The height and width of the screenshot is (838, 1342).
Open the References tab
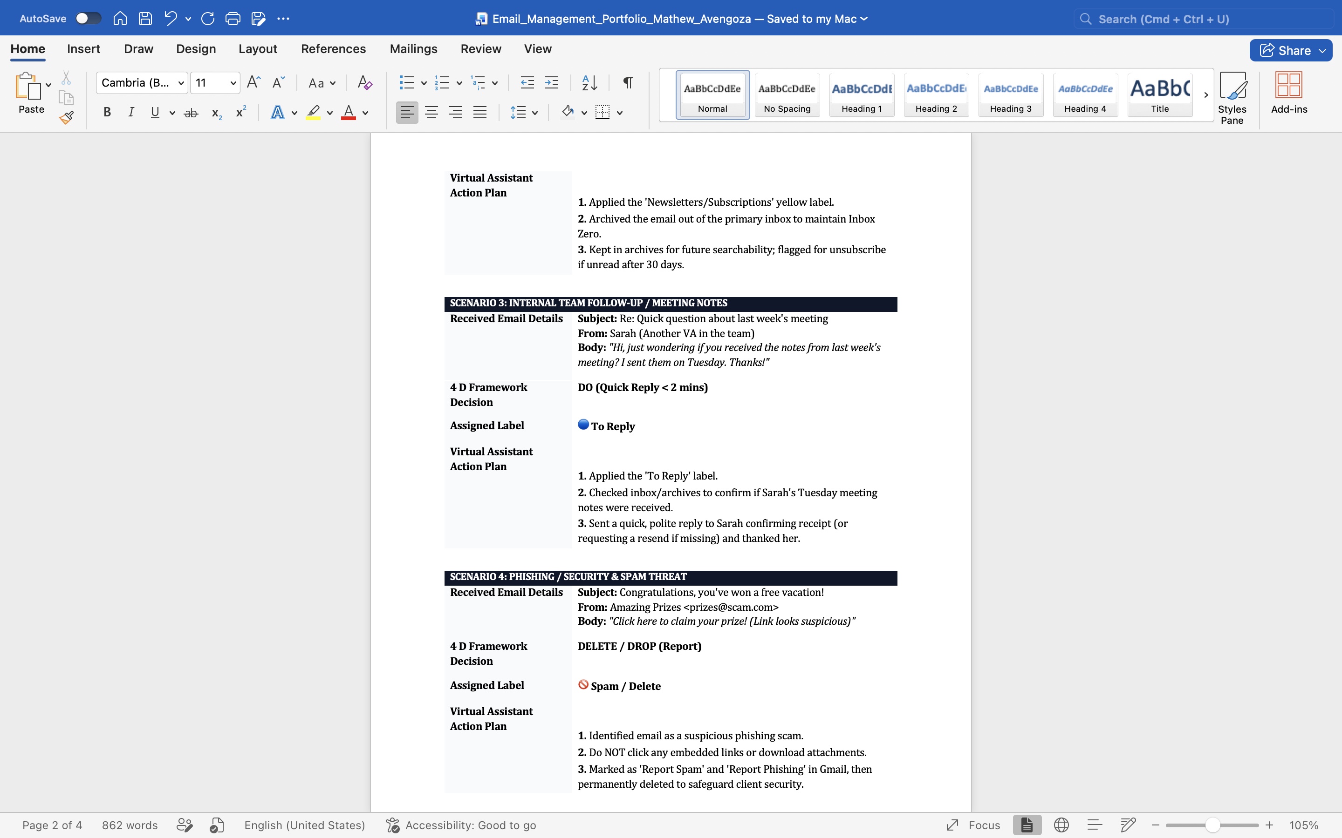pyautogui.click(x=333, y=49)
